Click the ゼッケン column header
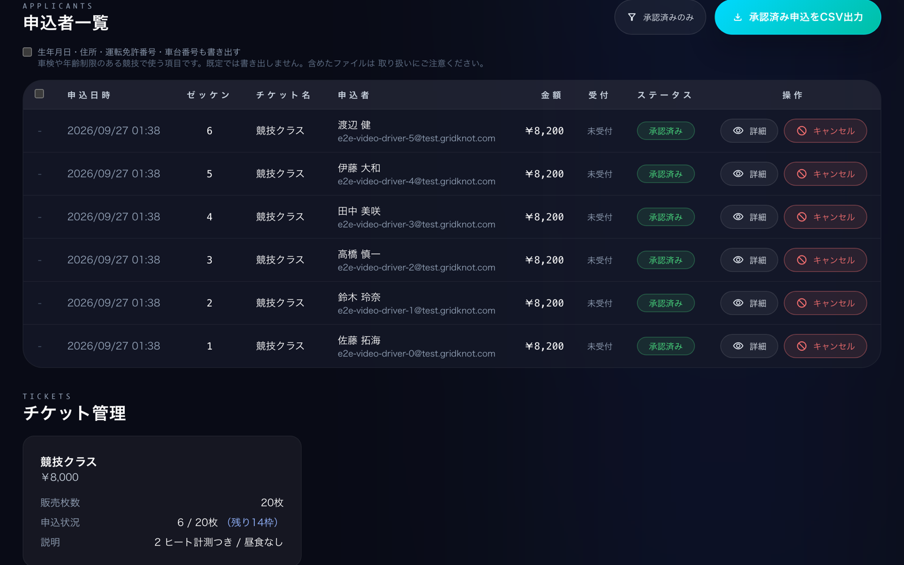Viewport: 904px width, 565px height. [208, 95]
